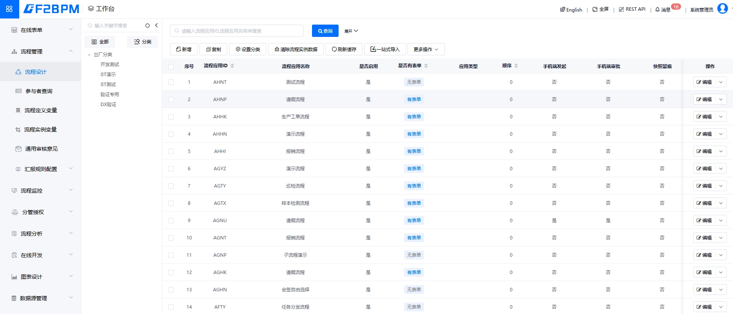
Task: Select 开发测试 category in tree
Action: click(110, 65)
